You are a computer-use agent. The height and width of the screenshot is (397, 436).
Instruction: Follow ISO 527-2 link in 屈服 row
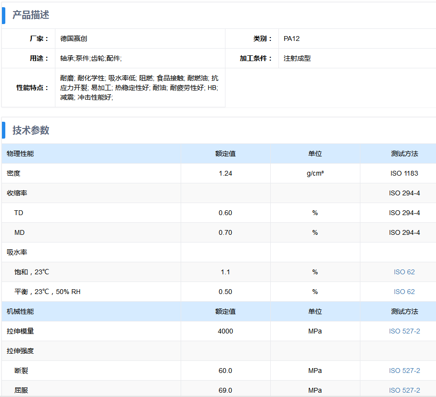[404, 390]
